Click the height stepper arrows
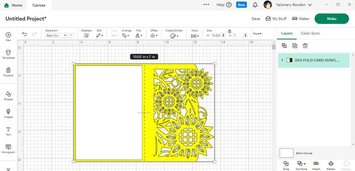 (245, 36)
